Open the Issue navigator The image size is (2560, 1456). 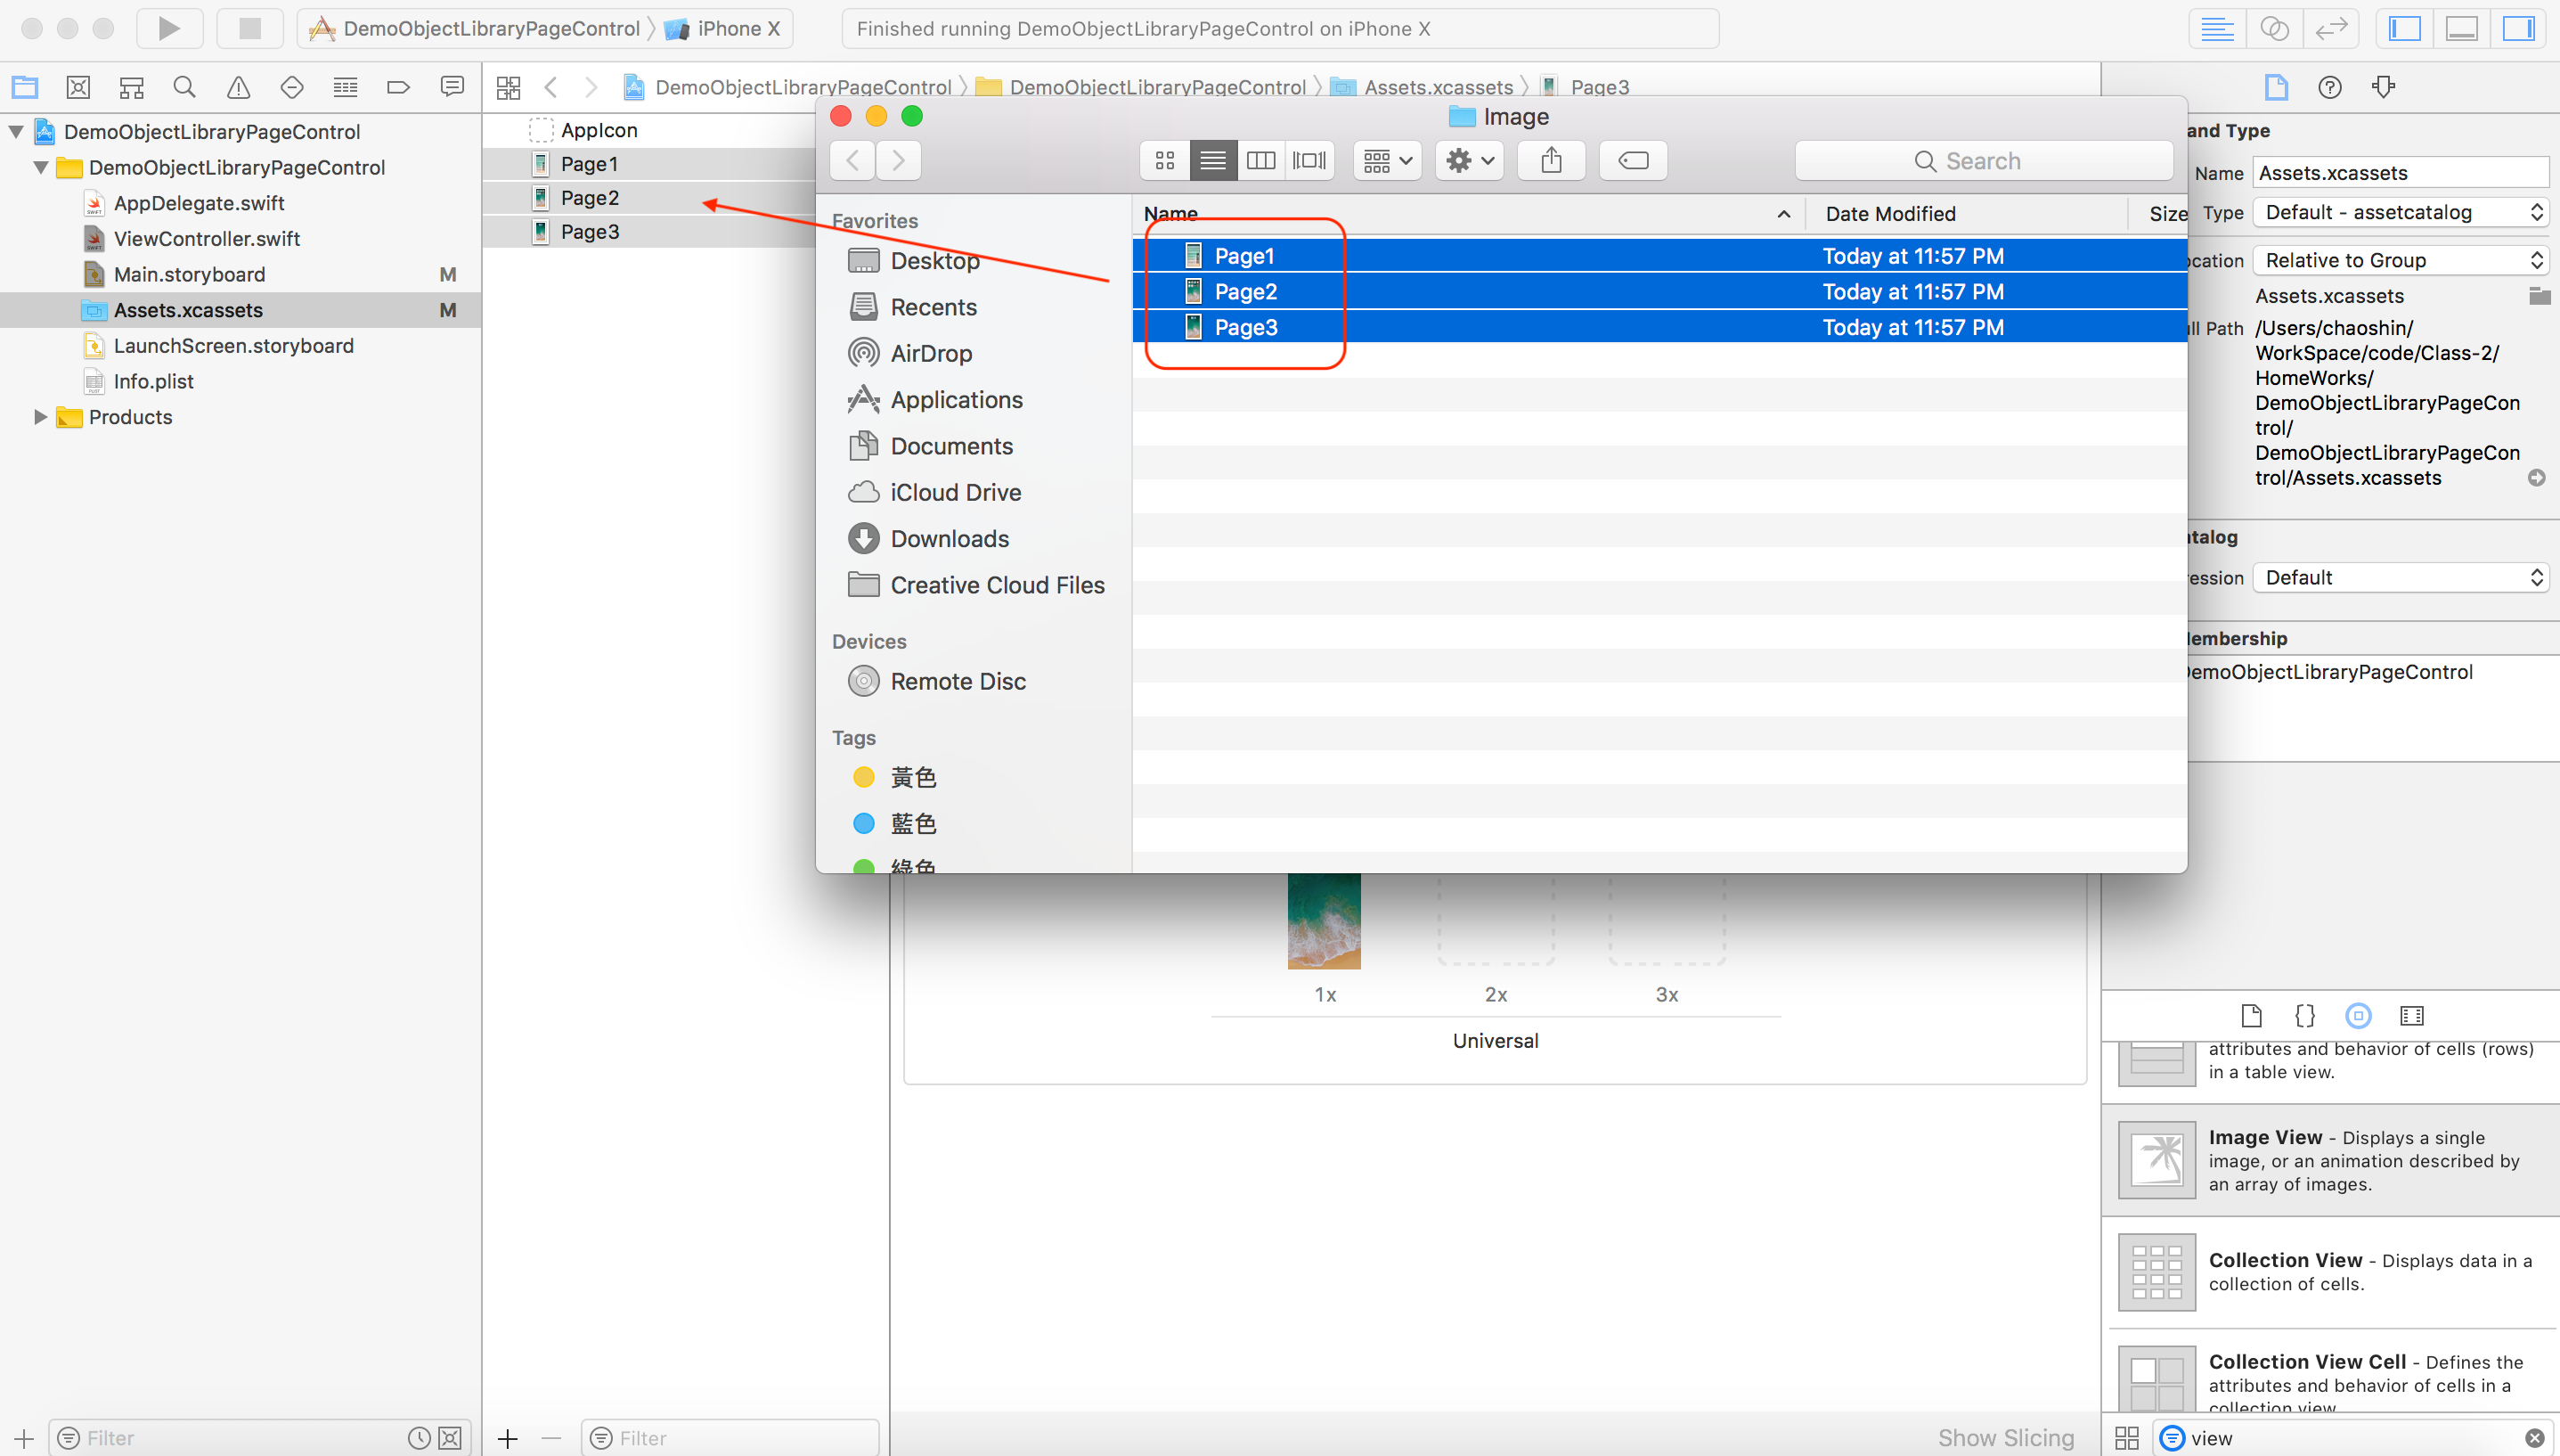coord(237,87)
